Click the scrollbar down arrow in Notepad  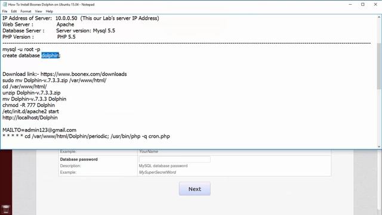pos(379,146)
